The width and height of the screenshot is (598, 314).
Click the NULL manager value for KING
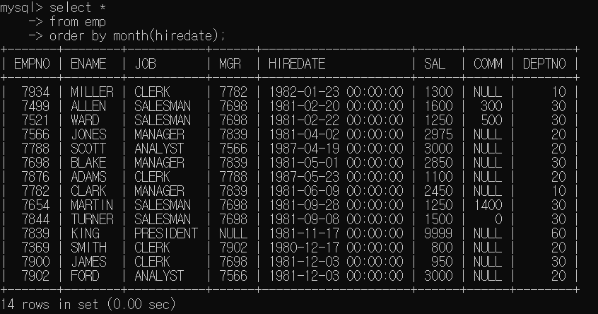tap(233, 233)
